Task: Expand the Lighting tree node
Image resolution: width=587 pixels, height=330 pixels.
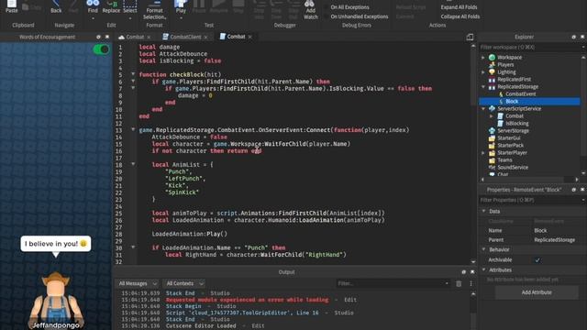Action: click(x=483, y=71)
